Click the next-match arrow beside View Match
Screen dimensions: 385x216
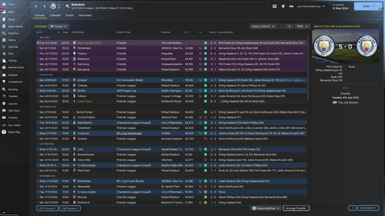[x=353, y=208]
